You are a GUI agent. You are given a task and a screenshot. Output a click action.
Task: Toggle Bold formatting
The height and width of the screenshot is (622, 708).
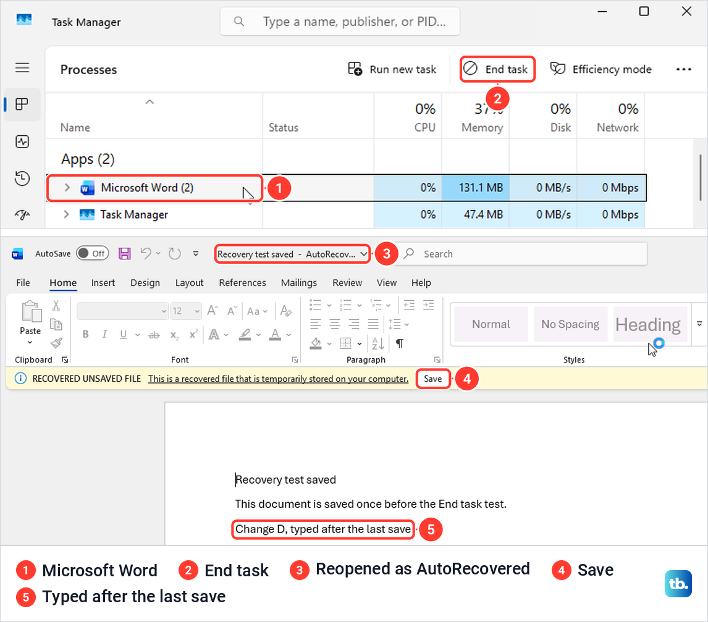coord(85,335)
